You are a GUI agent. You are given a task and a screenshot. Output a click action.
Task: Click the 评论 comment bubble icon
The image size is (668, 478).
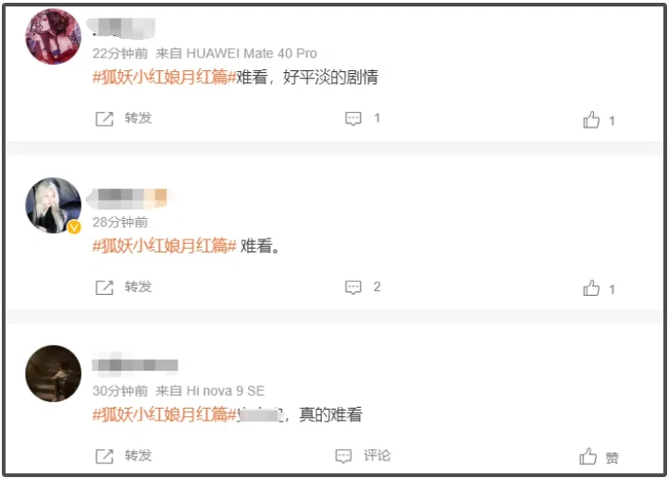343,457
